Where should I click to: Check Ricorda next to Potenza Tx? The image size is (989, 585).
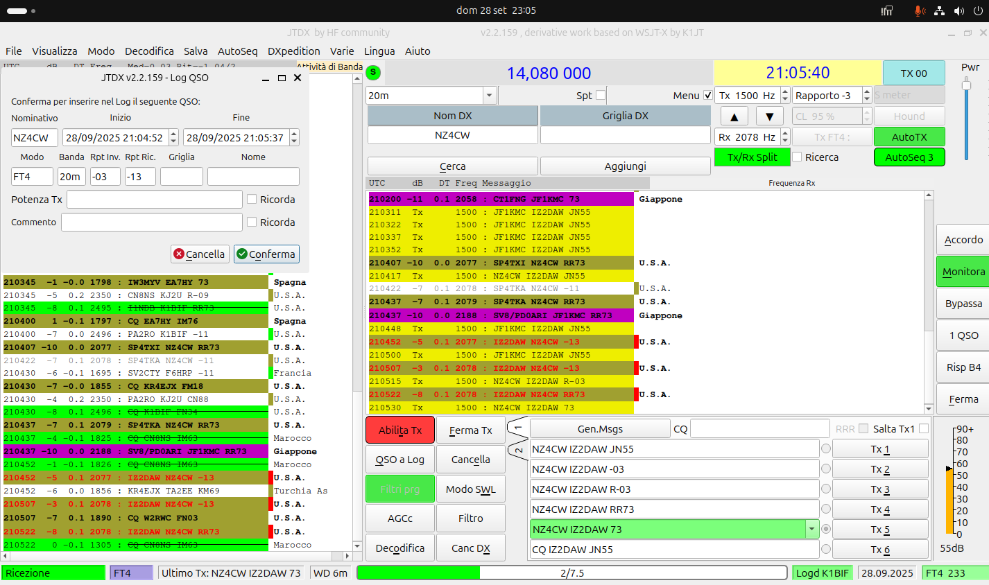coord(252,199)
